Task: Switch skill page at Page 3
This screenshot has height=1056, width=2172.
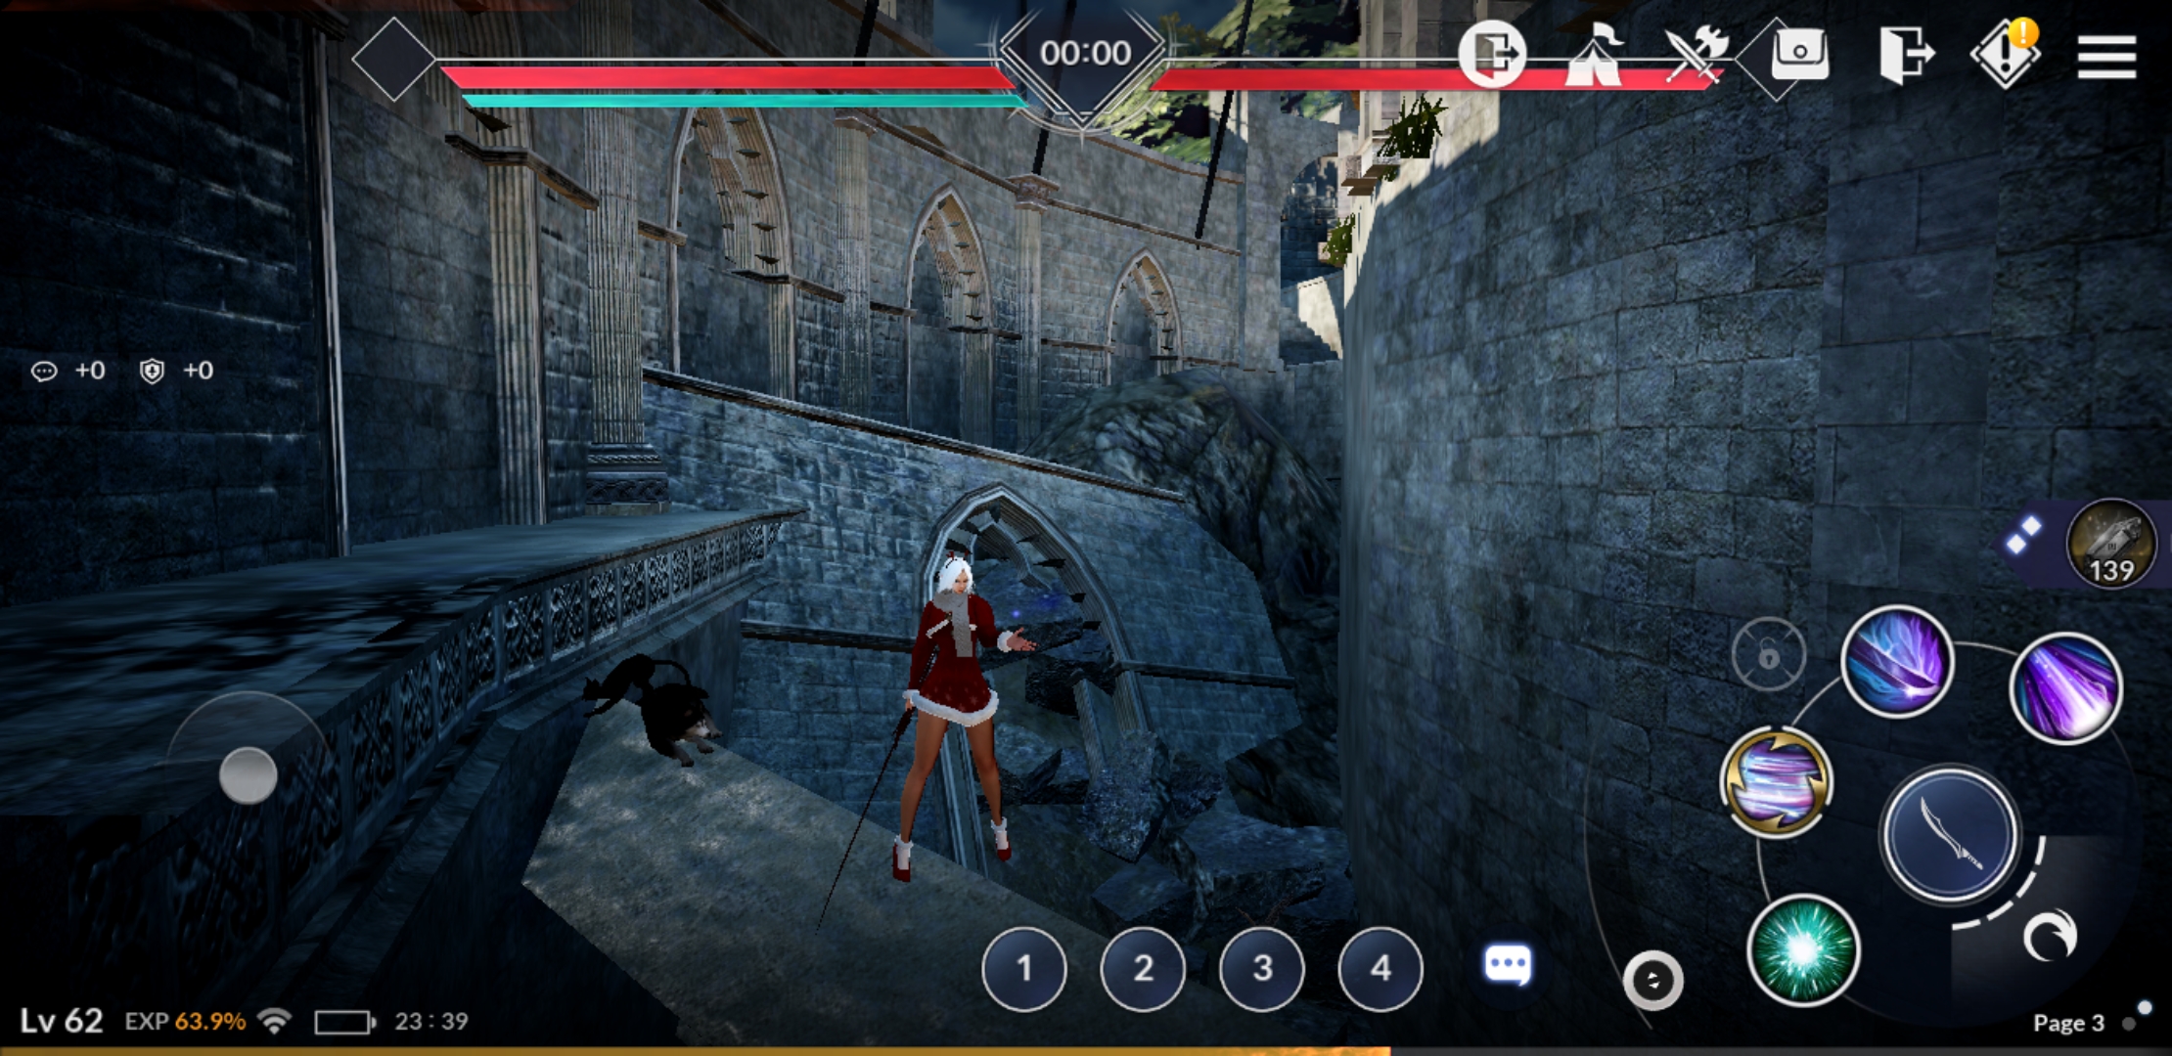Action: (x=2068, y=1023)
